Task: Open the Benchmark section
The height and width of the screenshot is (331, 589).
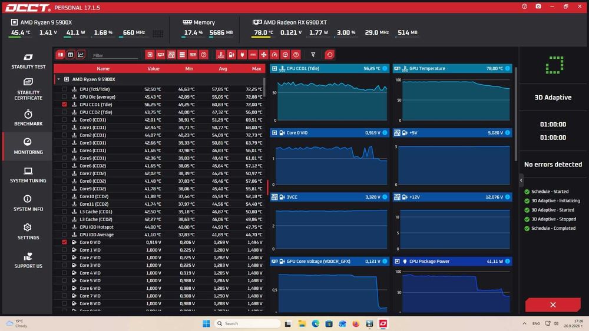Action: [28, 118]
